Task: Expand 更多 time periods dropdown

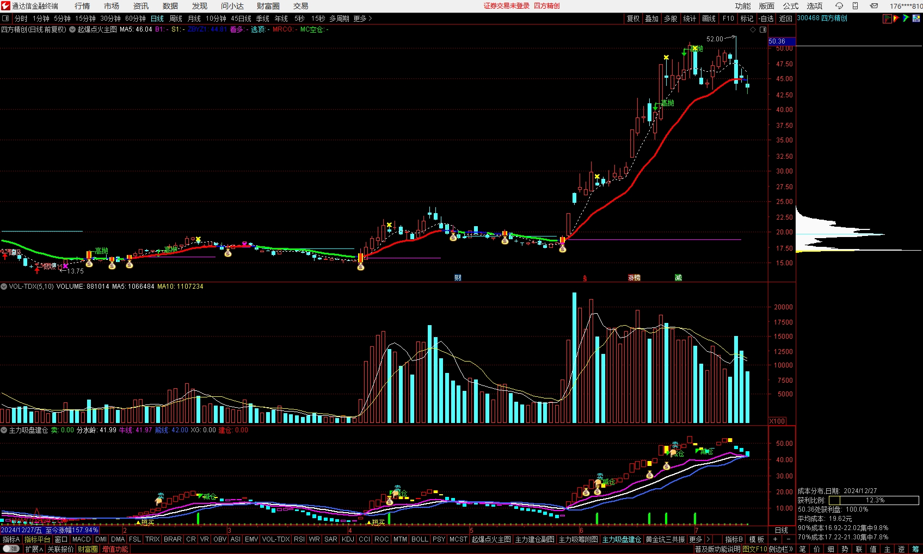Action: pyautogui.click(x=362, y=18)
